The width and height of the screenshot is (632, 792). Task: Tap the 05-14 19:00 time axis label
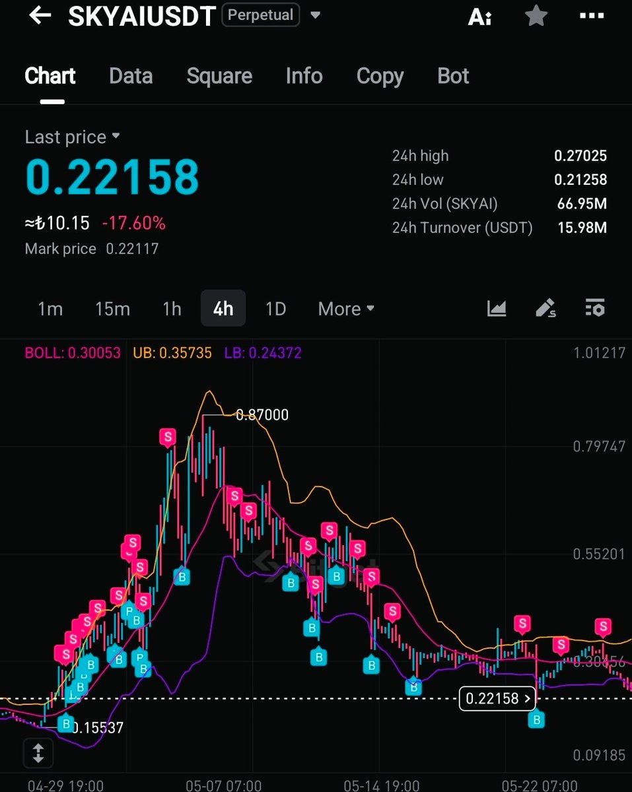[381, 785]
